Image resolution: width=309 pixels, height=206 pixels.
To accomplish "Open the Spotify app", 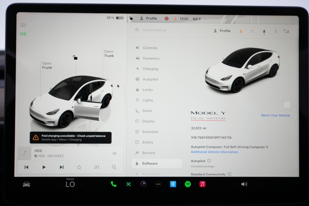I will [x=188, y=184].
